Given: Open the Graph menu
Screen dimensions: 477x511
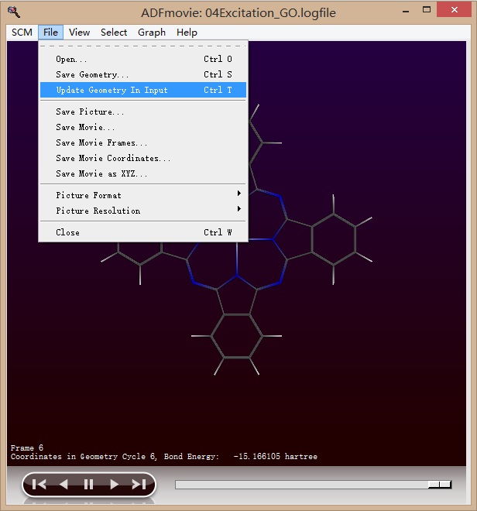Looking at the screenshot, I should 152,33.
